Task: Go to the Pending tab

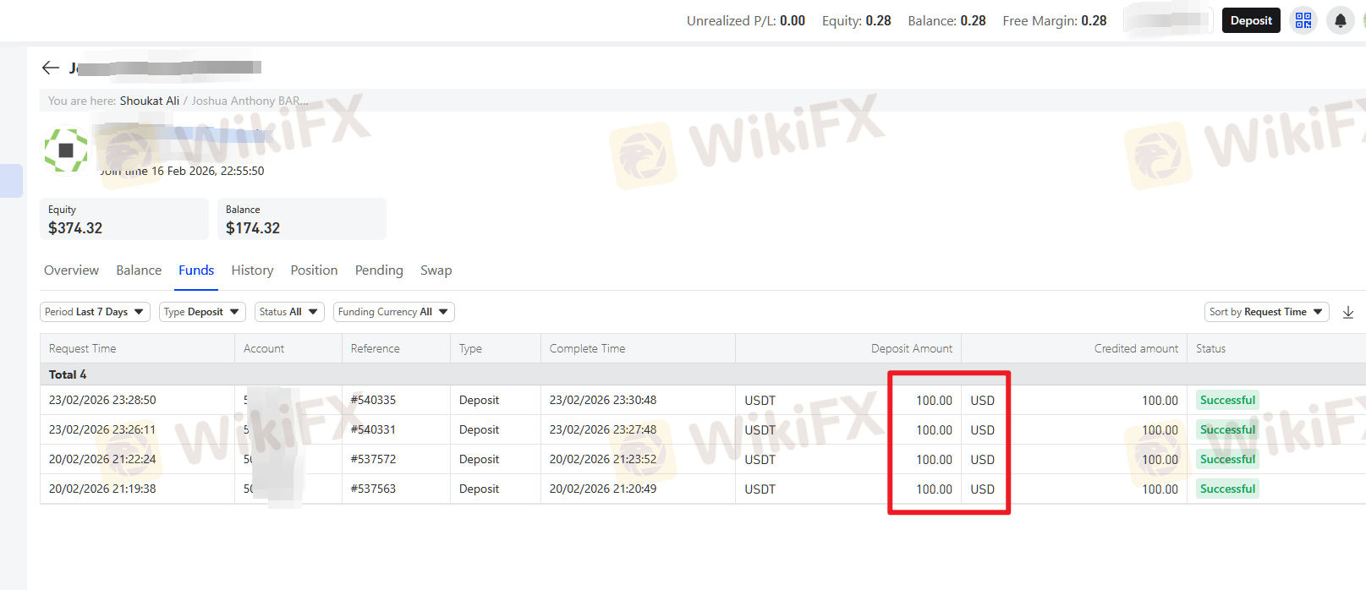Action: click(x=379, y=270)
